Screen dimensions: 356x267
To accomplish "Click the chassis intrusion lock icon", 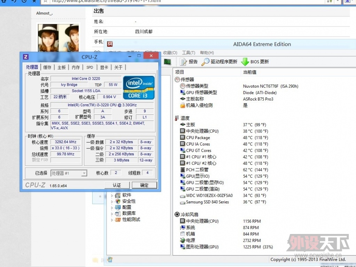I will click(183, 105).
